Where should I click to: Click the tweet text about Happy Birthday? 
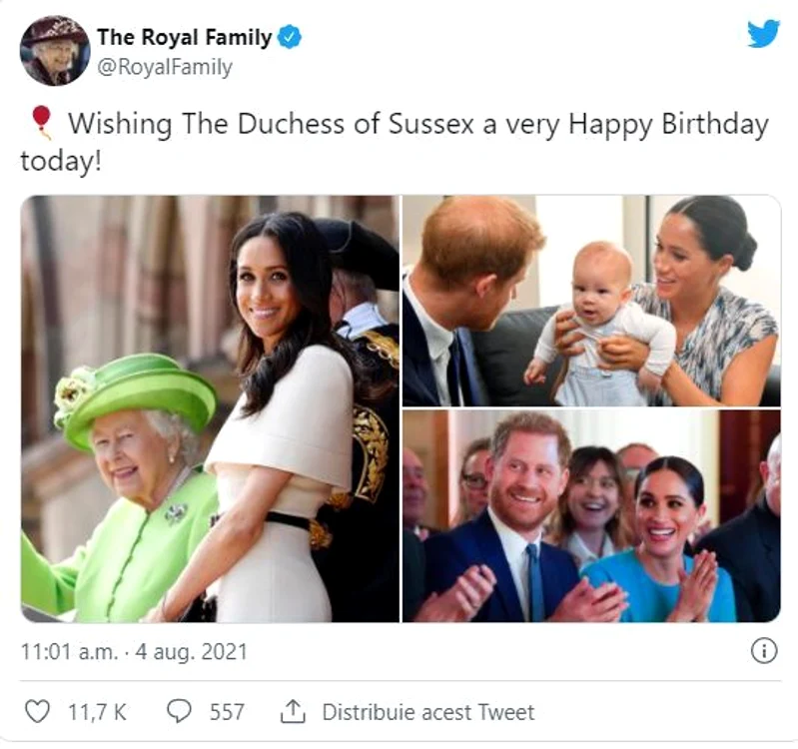(x=395, y=143)
